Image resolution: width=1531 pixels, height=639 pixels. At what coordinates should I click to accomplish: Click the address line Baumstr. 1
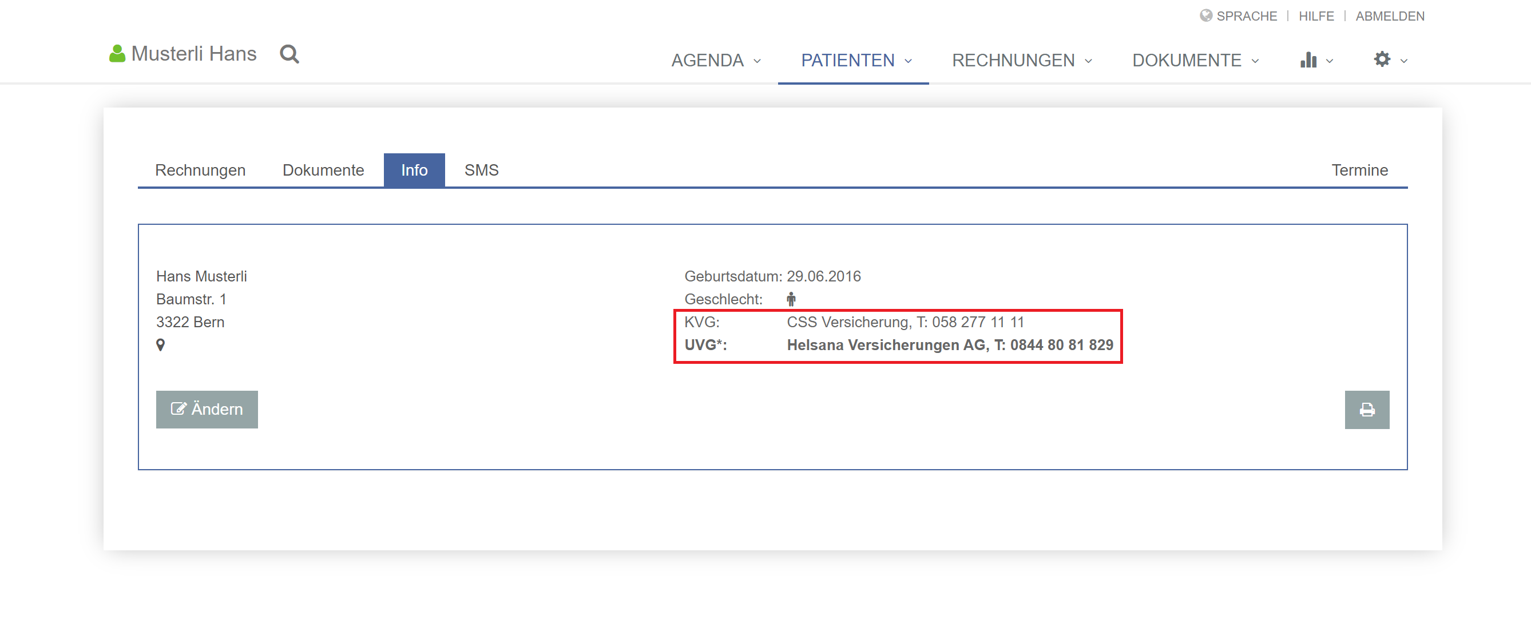pyautogui.click(x=191, y=299)
